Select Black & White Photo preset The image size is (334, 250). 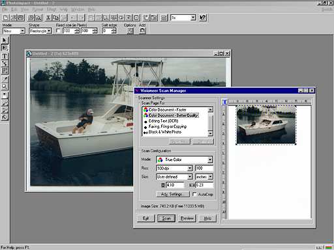[162, 132]
